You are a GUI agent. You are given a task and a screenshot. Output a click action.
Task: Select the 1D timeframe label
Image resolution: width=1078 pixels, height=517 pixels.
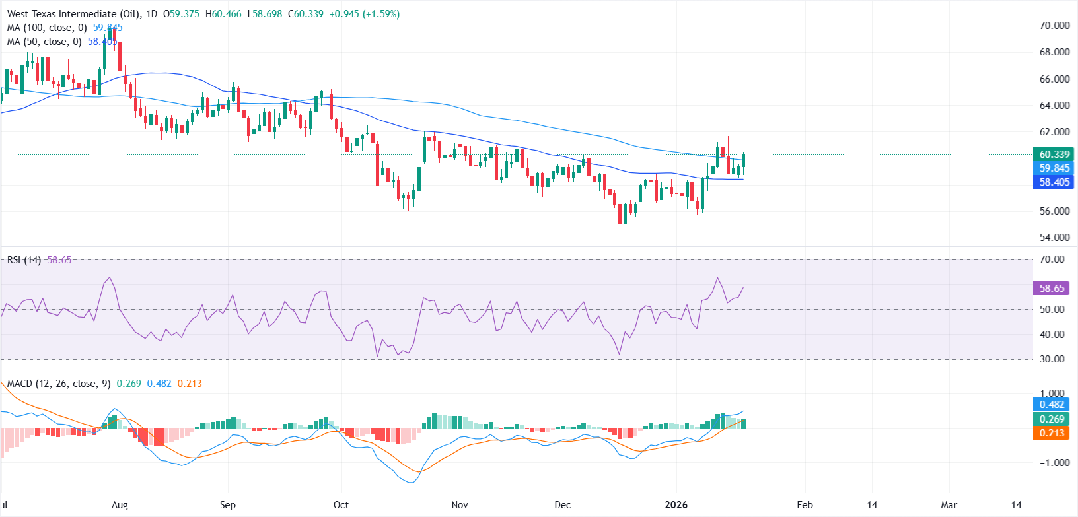pos(152,13)
